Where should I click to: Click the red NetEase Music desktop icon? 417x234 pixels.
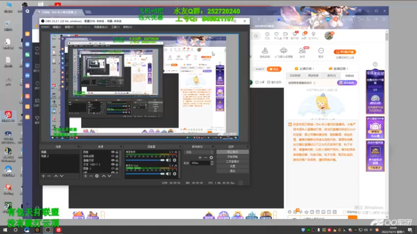point(8,116)
